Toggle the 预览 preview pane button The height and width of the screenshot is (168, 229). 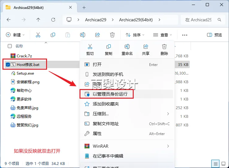point(214,35)
